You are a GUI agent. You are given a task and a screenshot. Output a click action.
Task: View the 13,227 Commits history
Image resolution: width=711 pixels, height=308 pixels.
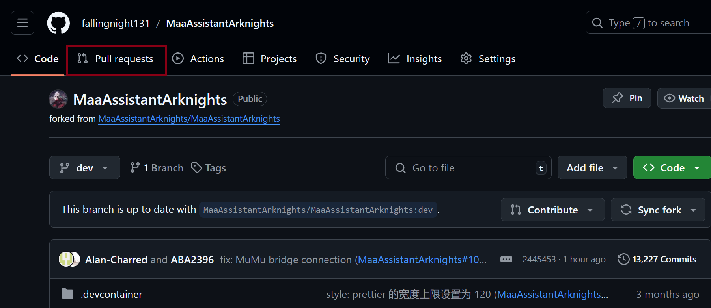(657, 259)
